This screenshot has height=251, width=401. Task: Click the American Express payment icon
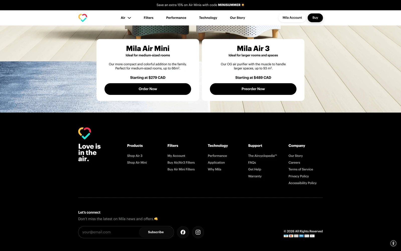pos(302,236)
